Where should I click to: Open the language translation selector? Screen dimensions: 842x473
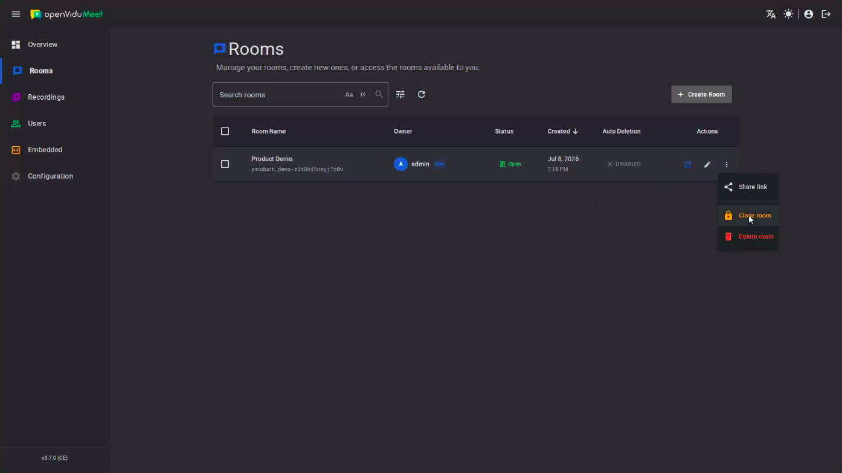(x=771, y=14)
